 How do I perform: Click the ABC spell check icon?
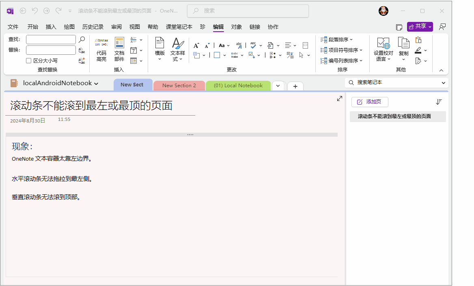tap(253, 45)
